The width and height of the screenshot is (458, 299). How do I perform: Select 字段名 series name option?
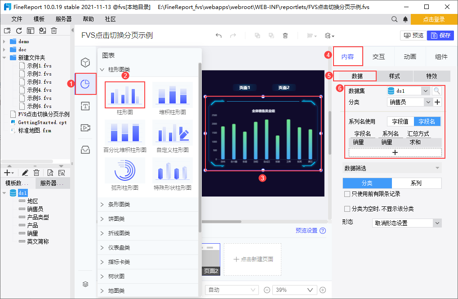[427, 121]
